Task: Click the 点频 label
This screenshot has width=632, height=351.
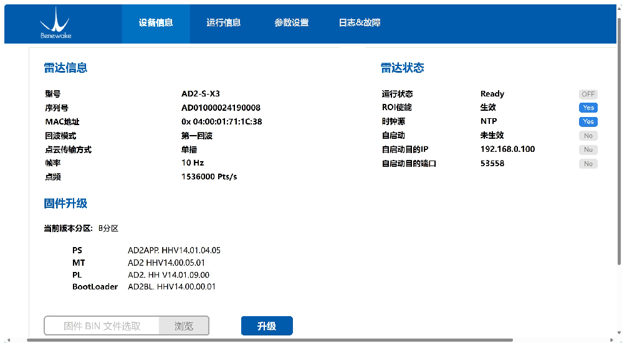Action: (53, 177)
